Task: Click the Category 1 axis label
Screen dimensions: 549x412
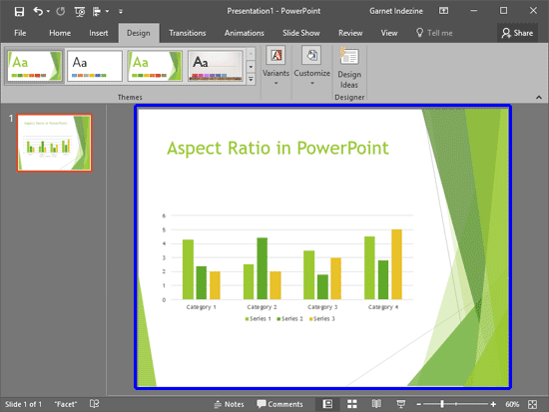Action: [x=201, y=307]
